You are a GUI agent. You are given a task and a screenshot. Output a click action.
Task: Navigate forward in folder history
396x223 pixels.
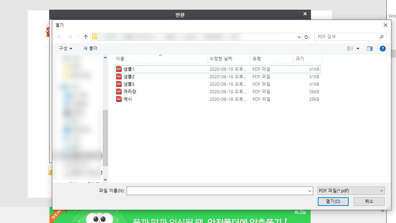(x=70, y=37)
